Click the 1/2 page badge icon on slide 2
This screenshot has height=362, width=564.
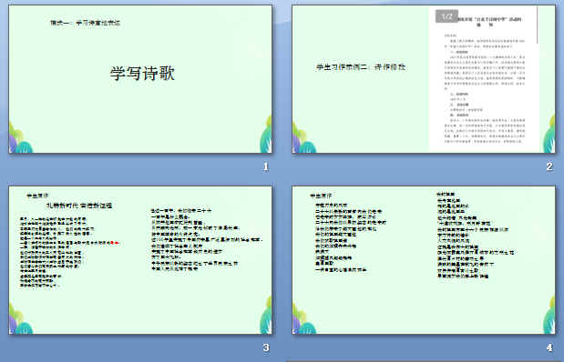(x=446, y=16)
